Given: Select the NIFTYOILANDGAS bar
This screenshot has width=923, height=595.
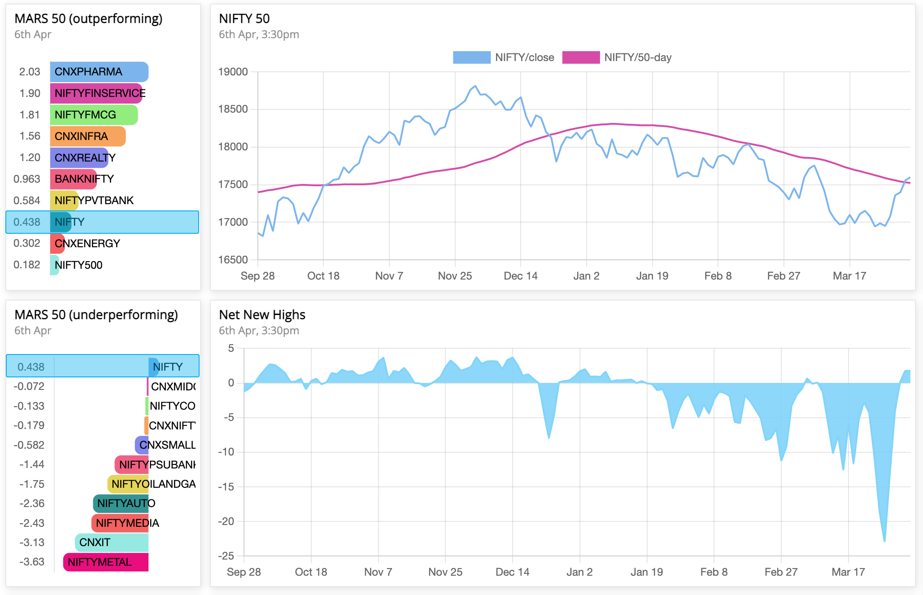Looking at the screenshot, I should coord(128,484).
